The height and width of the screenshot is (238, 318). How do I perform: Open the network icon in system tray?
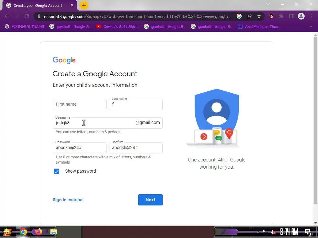pos(266,232)
